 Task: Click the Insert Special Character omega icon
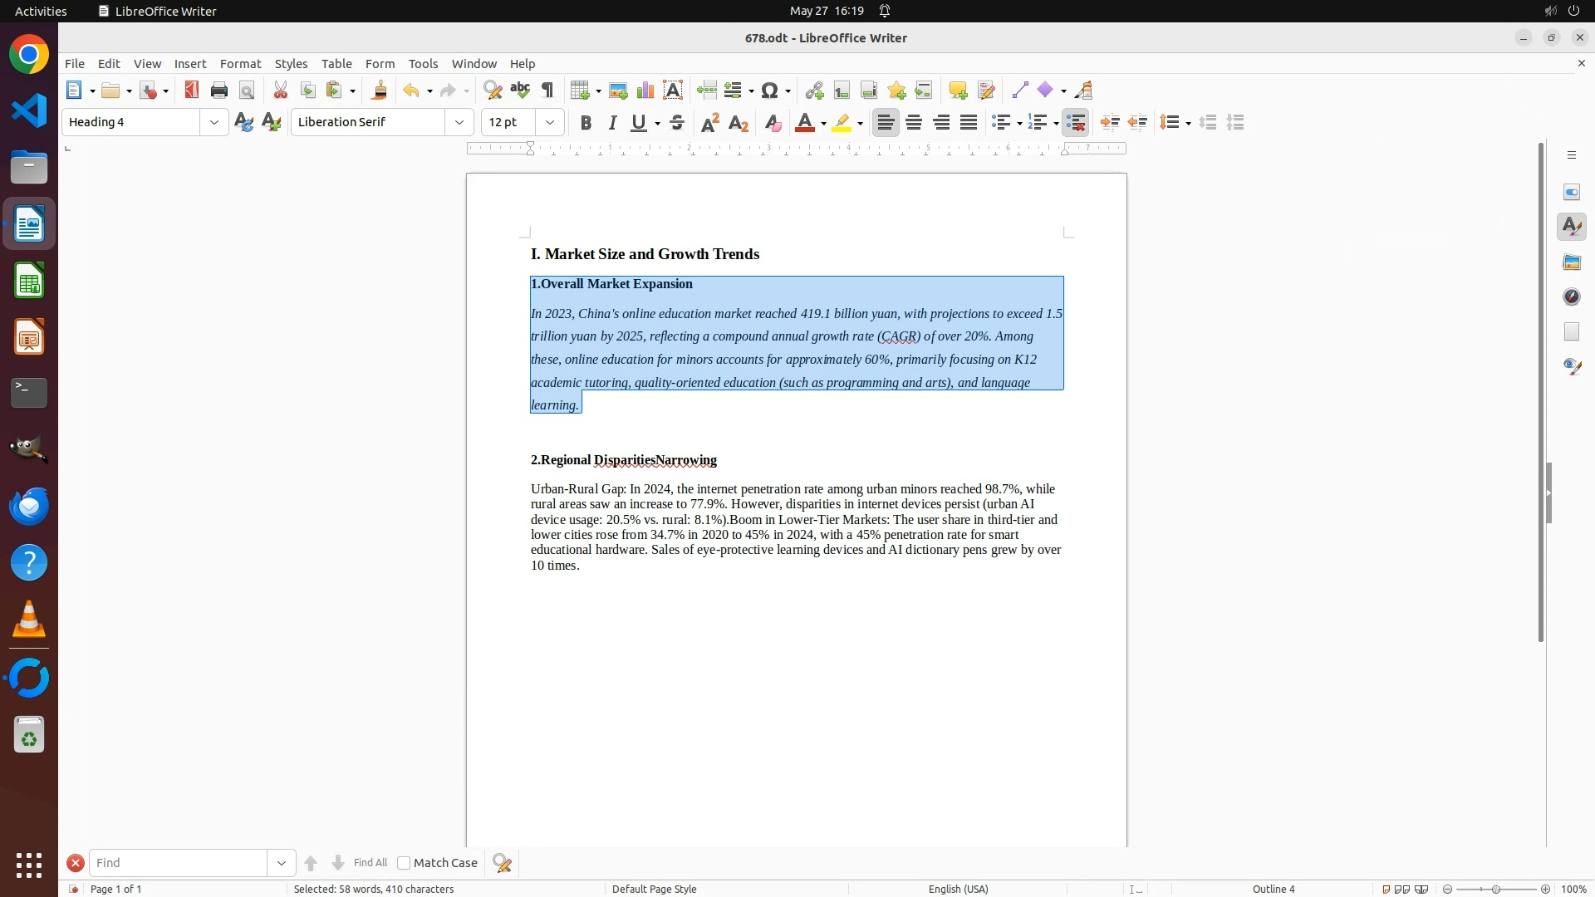[x=770, y=91]
